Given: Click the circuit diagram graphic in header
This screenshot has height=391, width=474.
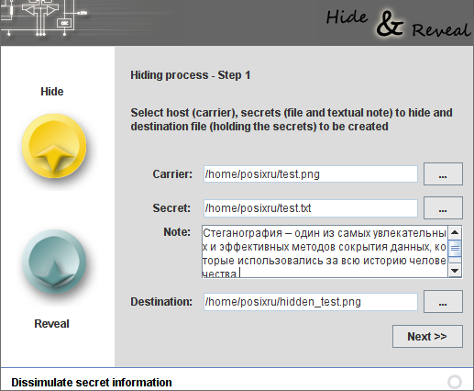Looking at the screenshot, I should 44,18.
